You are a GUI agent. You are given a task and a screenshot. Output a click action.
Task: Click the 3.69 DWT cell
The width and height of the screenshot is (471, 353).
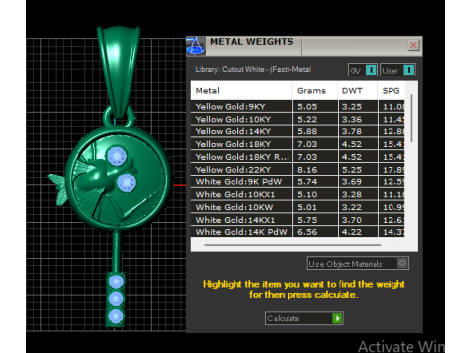(x=357, y=182)
